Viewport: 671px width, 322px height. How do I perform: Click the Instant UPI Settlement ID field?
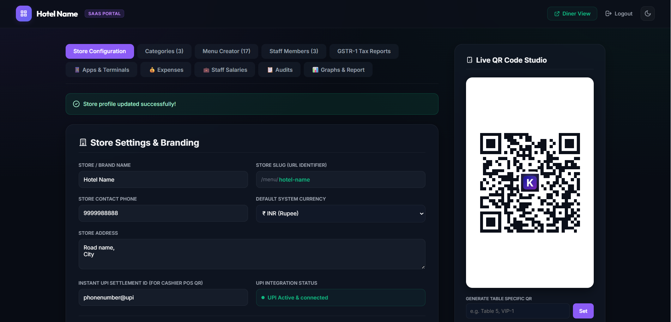tap(163, 297)
